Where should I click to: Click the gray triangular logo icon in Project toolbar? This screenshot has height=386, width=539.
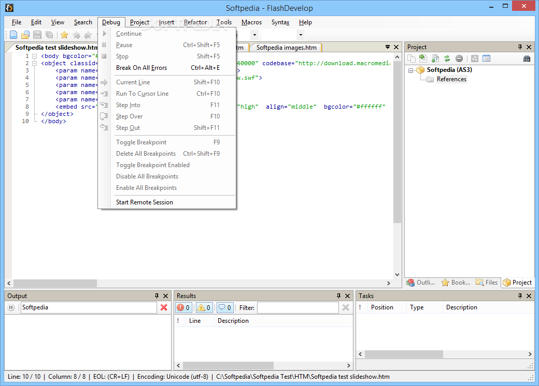(x=474, y=58)
